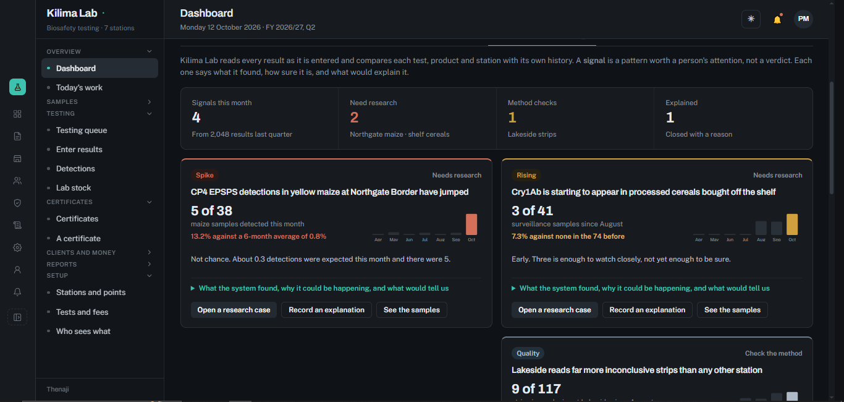This screenshot has width=844, height=402.
Task: Open Who sees what
Action: coord(99,331)
